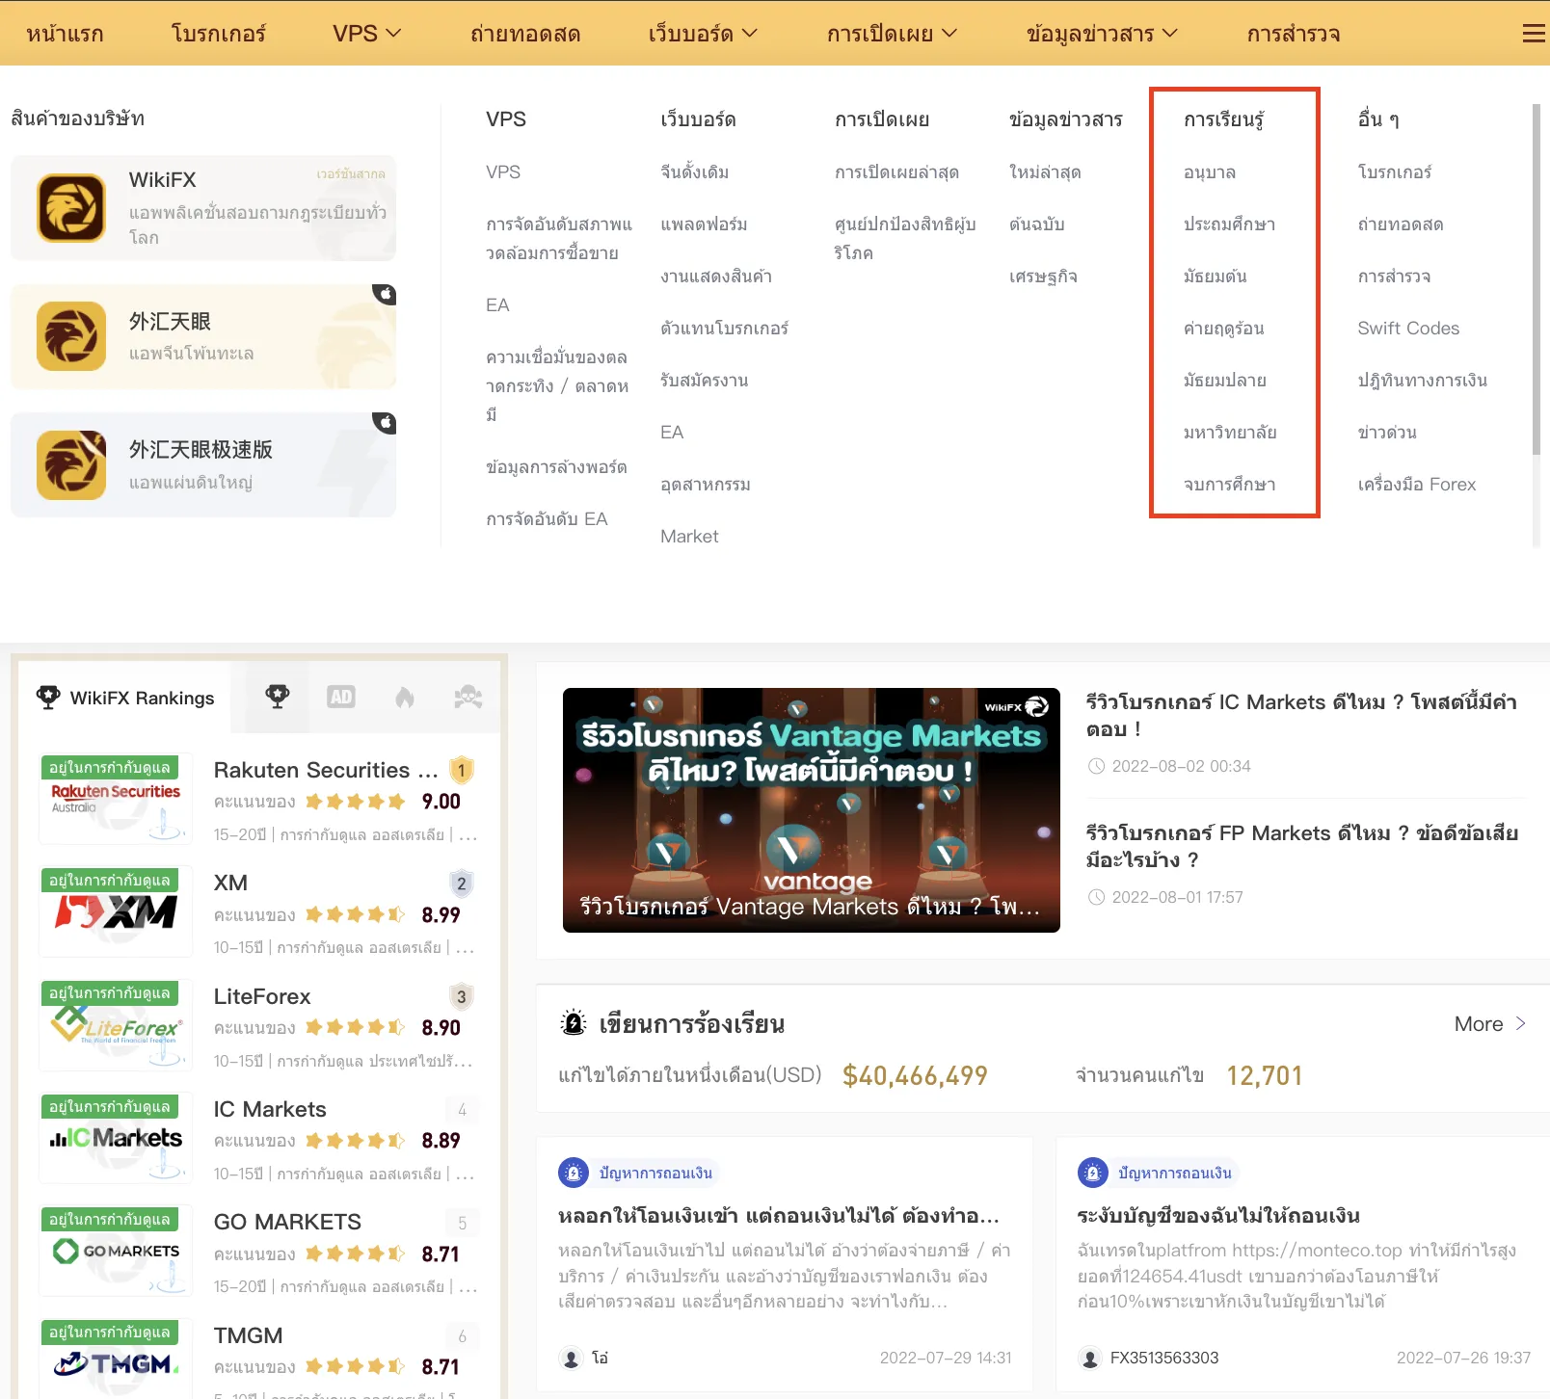Open the Vantage Markets review banner
1550x1399 pixels.
[812, 809]
